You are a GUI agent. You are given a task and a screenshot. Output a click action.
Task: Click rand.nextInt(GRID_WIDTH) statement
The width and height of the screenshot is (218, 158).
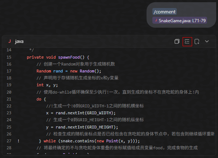(x=81, y=113)
